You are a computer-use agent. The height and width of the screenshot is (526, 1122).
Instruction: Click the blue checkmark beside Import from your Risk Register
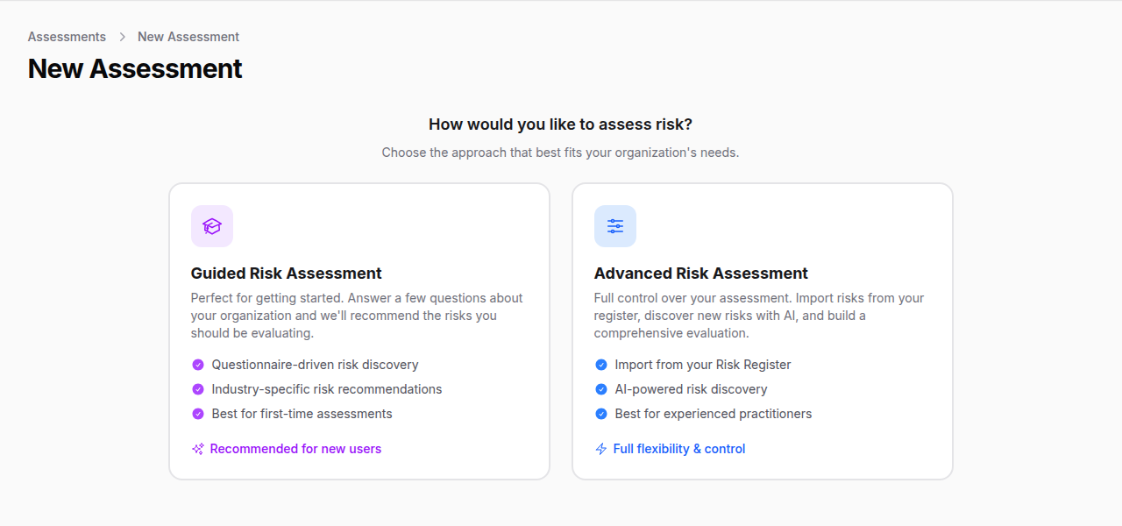tap(601, 364)
